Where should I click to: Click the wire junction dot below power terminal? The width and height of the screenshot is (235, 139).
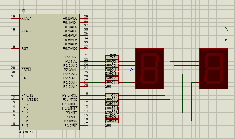[x=226, y=40]
